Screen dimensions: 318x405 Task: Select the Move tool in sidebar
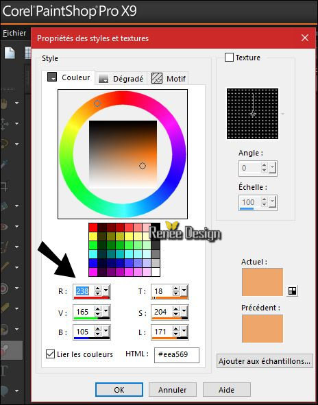(x=4, y=123)
